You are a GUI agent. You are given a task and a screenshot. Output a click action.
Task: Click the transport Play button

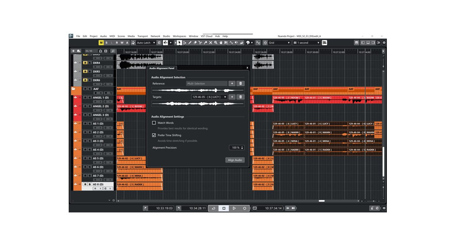(x=234, y=208)
